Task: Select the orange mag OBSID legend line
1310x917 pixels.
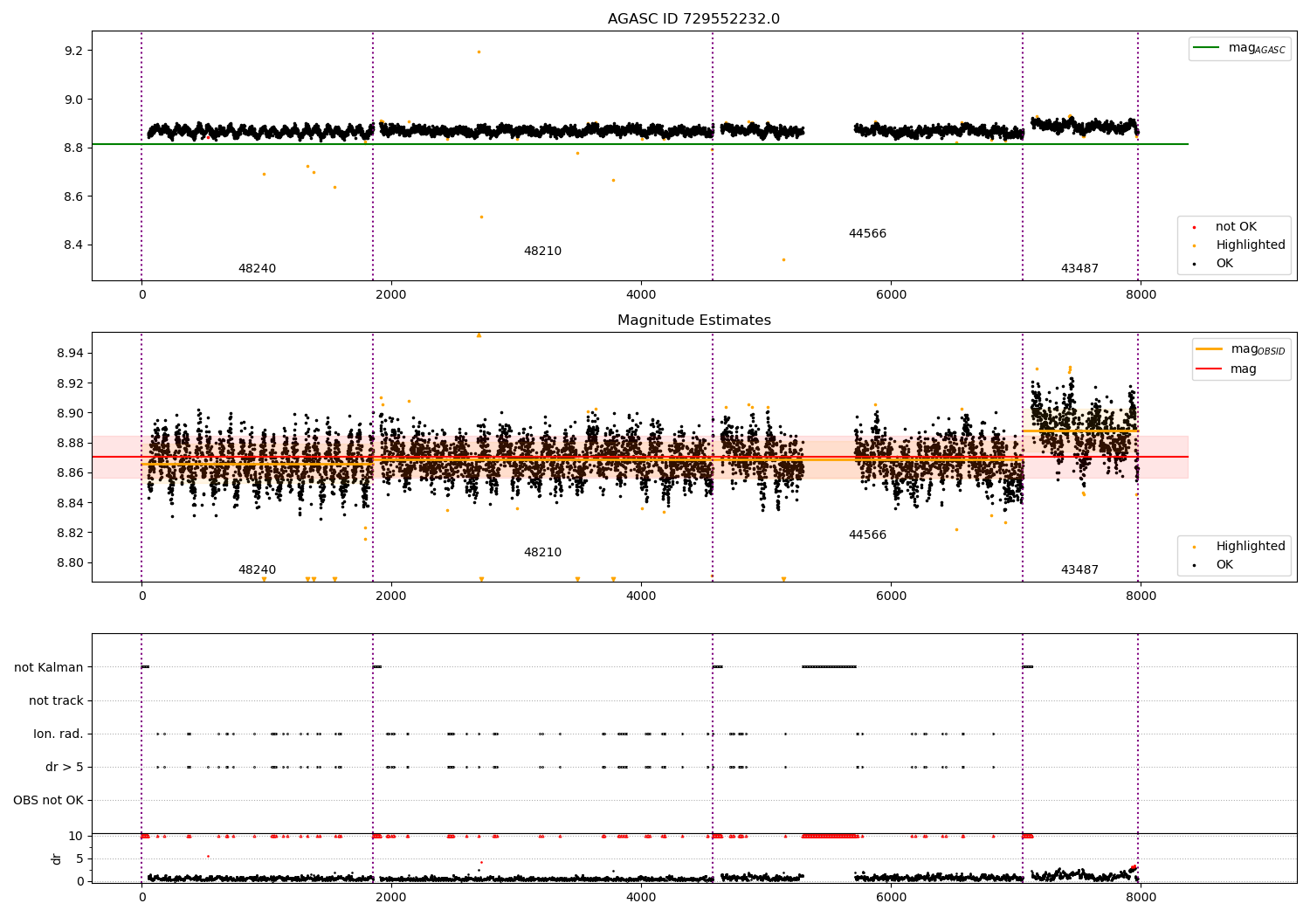Action: 1210,349
